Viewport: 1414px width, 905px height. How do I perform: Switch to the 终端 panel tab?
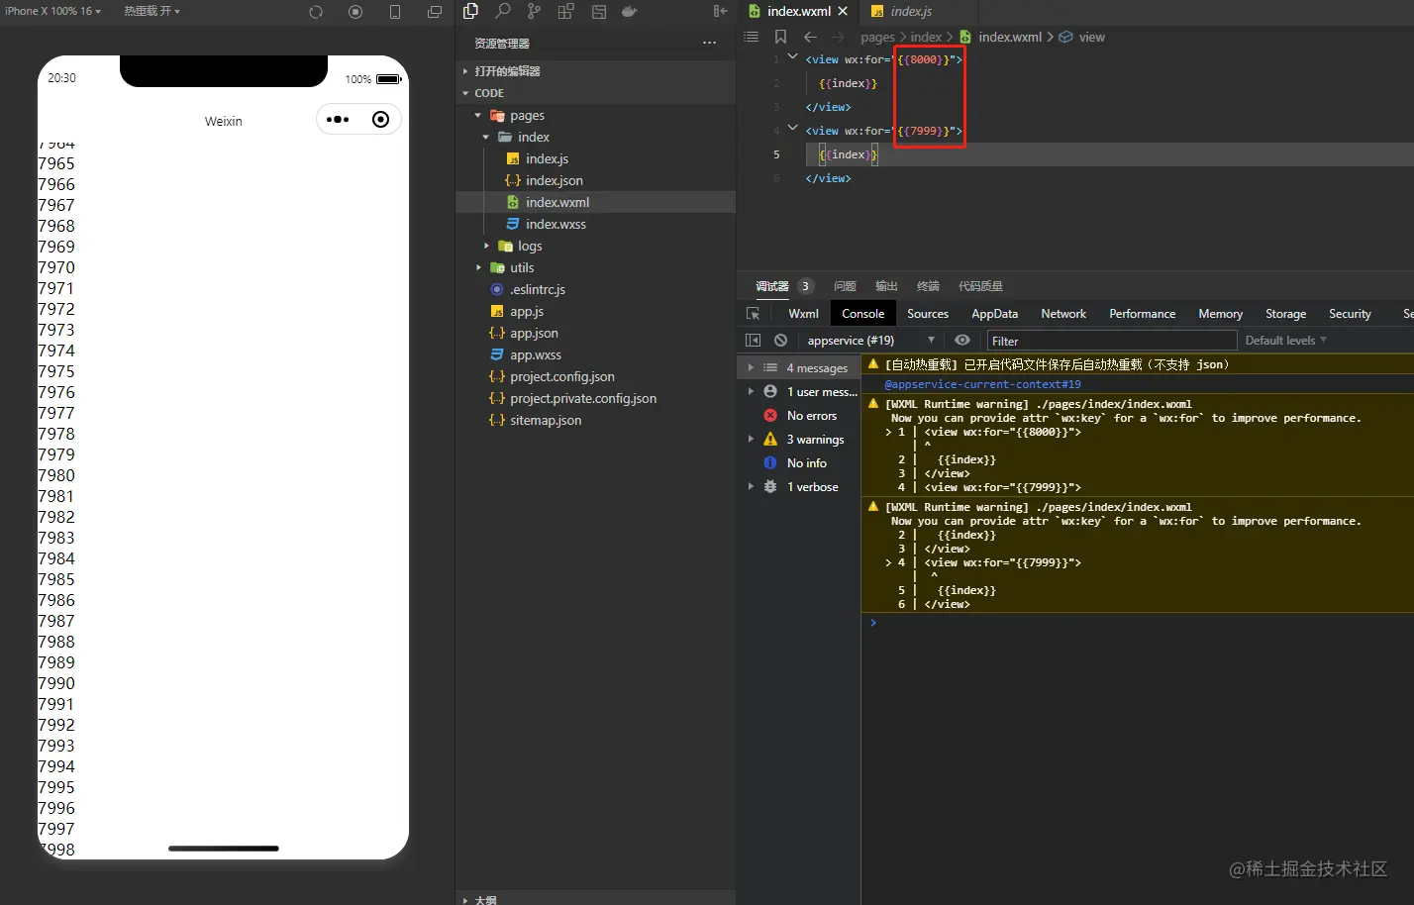pyautogui.click(x=928, y=286)
